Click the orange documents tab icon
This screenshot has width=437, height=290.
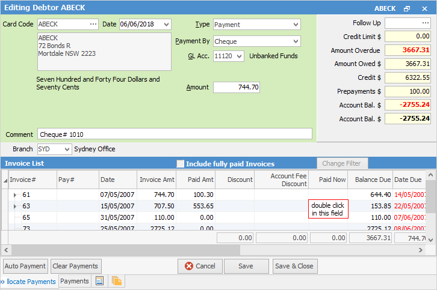click(116, 281)
